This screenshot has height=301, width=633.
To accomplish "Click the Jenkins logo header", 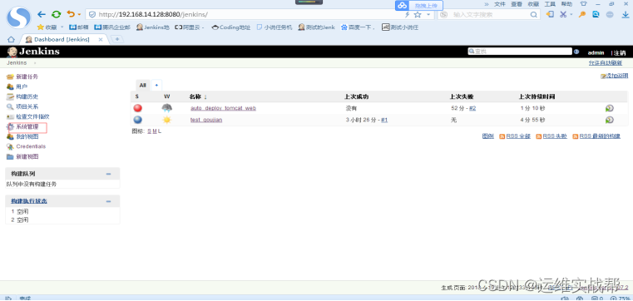I will [33, 52].
